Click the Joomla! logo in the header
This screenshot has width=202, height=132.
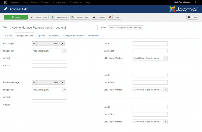coord(184,9)
